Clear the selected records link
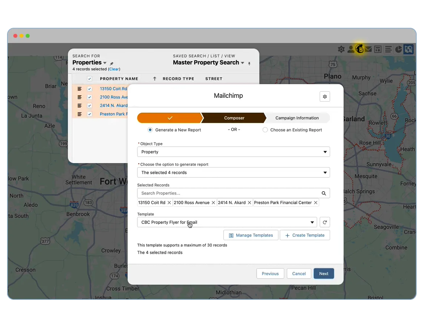Image resolution: width=423 pixels, height=321 pixels. point(114,69)
